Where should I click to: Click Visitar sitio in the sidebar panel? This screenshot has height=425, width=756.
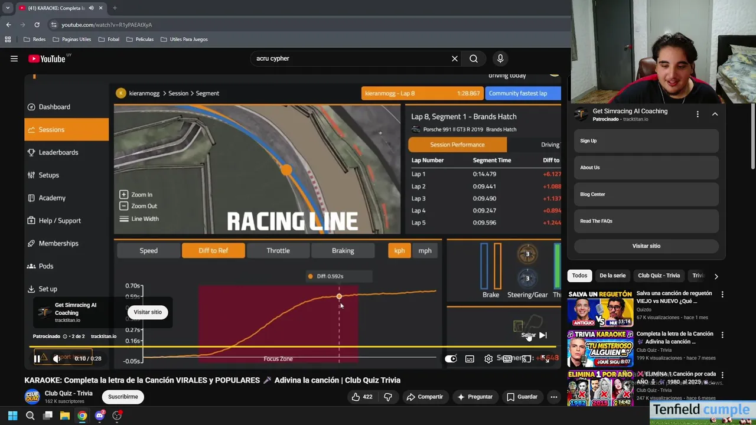click(x=646, y=246)
